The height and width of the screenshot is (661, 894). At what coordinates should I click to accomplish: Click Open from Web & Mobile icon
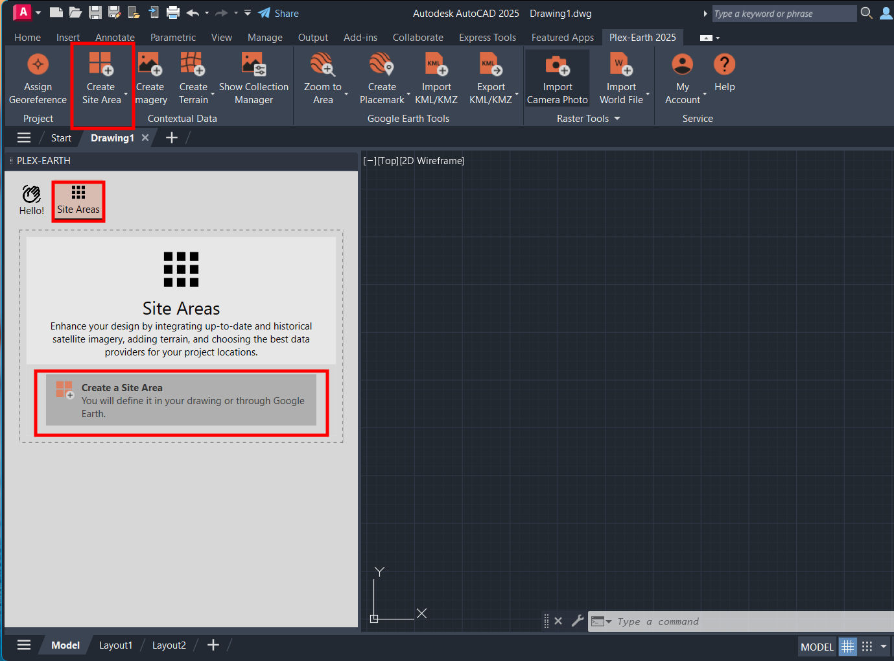point(134,12)
